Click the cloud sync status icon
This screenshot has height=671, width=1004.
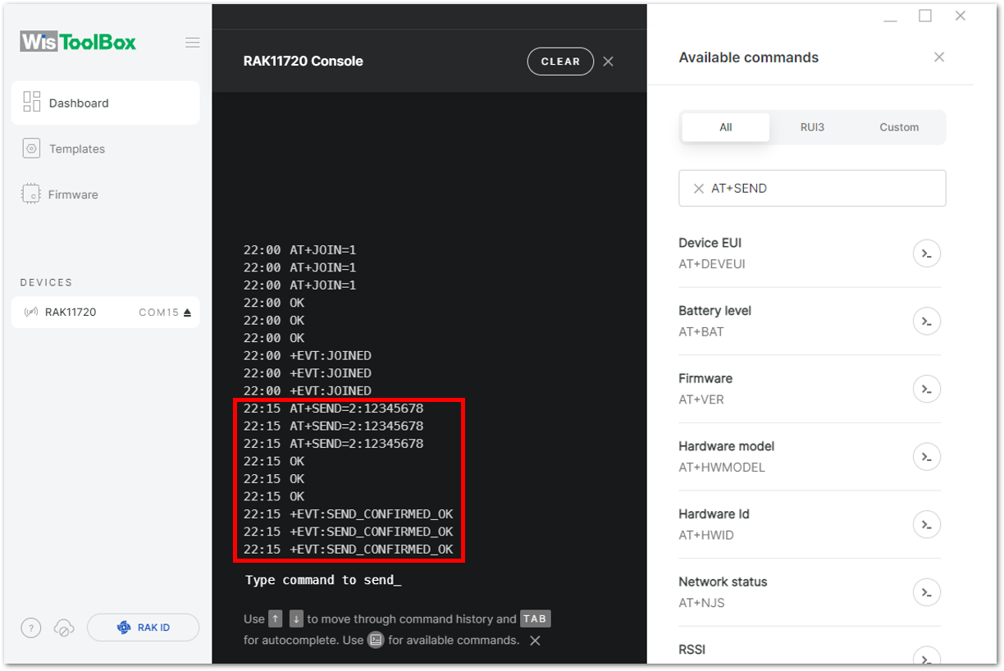coord(63,628)
